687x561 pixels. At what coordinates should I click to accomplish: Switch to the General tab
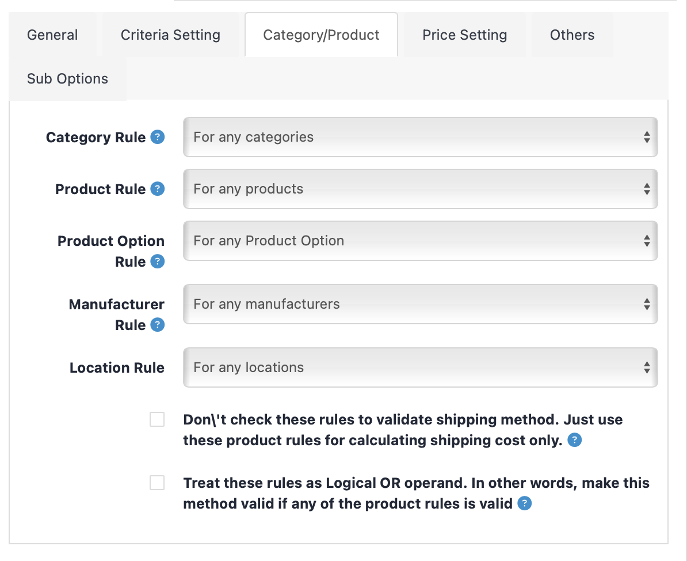pyautogui.click(x=52, y=35)
